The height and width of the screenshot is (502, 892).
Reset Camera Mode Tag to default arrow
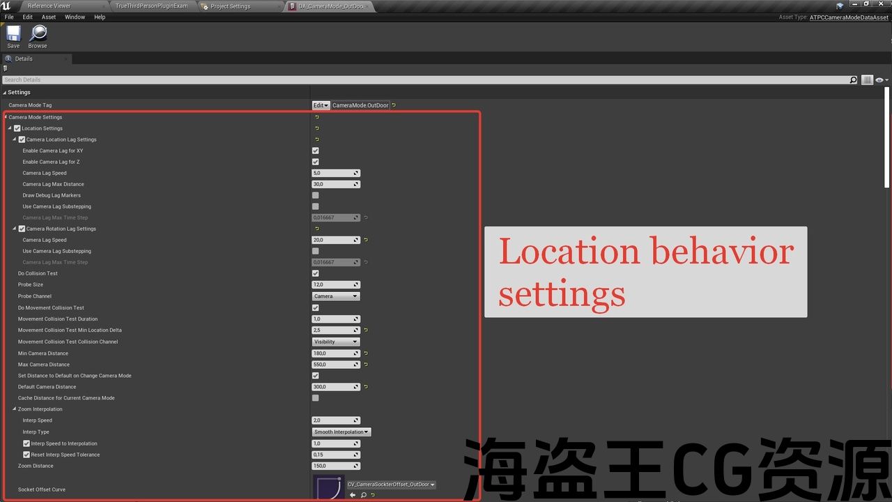pos(394,105)
